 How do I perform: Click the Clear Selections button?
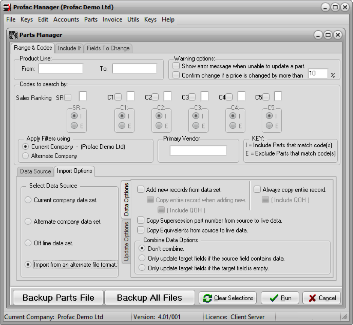click(228, 298)
